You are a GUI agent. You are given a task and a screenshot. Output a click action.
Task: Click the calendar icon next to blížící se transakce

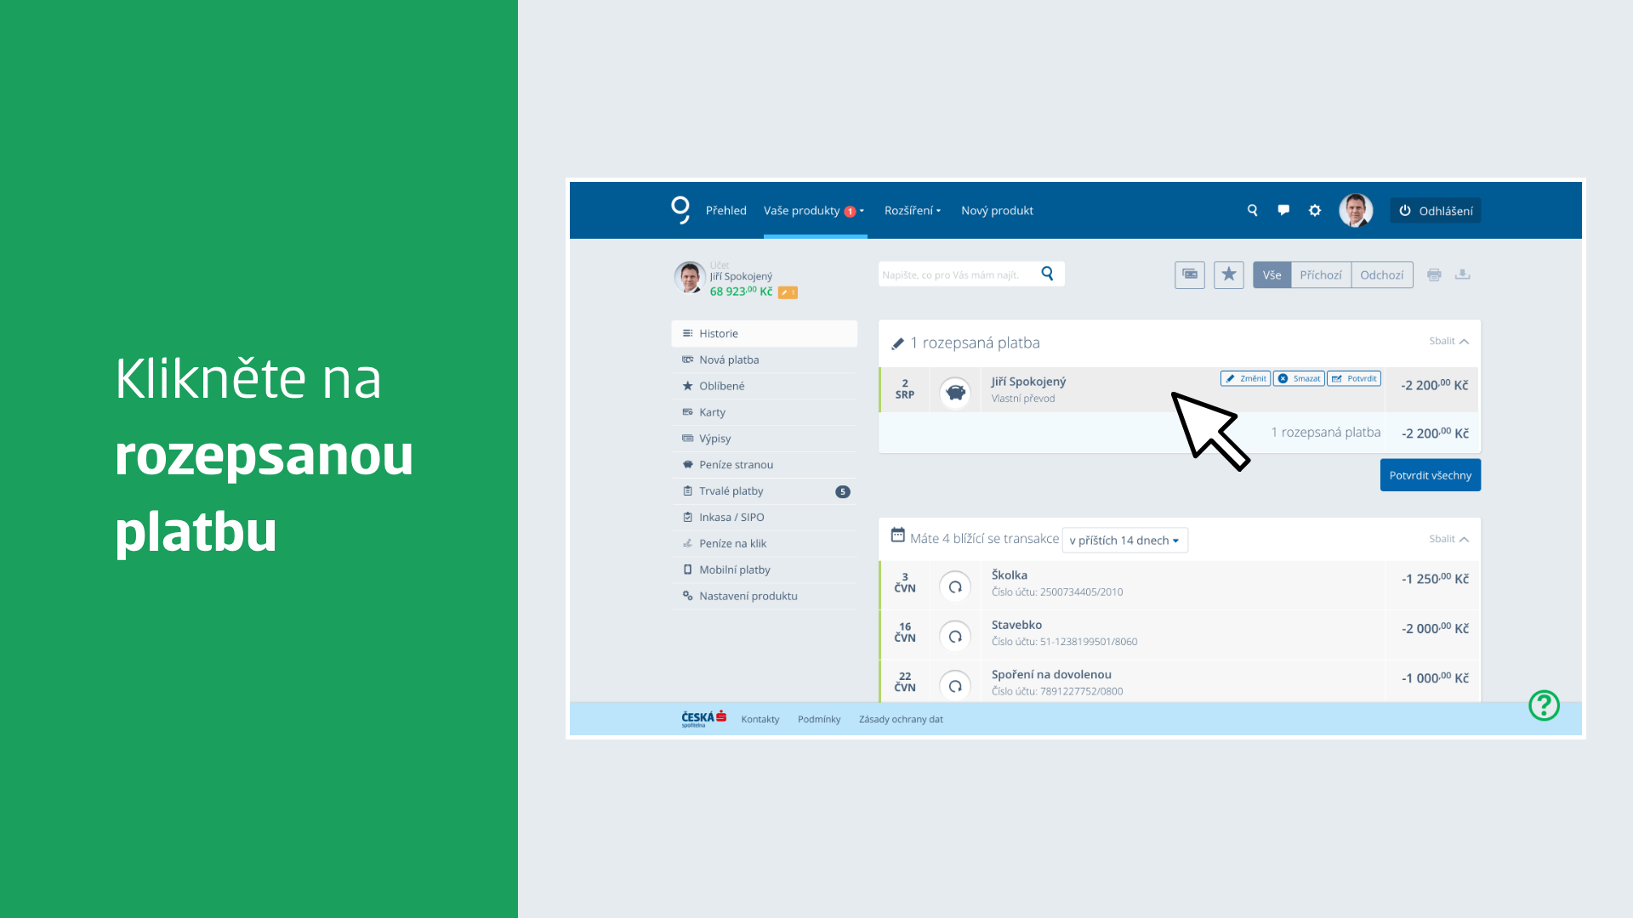(x=896, y=539)
